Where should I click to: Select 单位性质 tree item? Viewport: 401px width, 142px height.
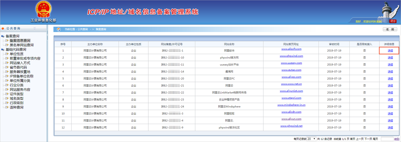pyautogui.click(x=17, y=54)
